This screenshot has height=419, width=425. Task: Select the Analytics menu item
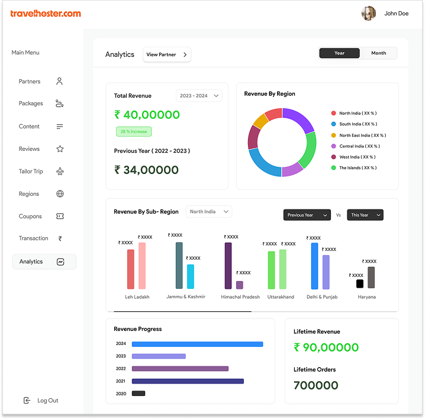[x=44, y=262]
